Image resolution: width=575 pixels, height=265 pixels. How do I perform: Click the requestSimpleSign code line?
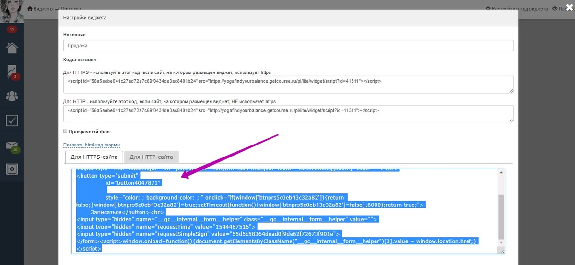[x=209, y=233]
